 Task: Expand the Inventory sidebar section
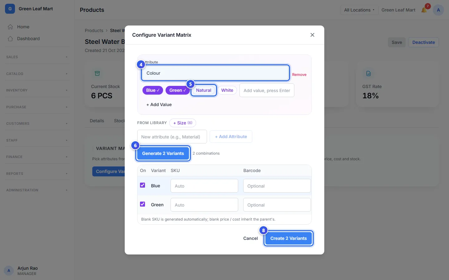(37, 90)
